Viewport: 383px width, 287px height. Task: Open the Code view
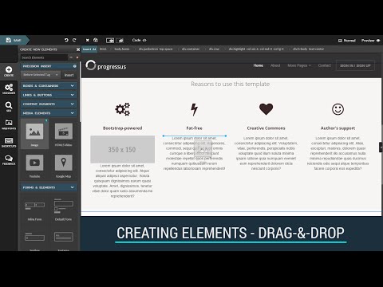click(140, 40)
